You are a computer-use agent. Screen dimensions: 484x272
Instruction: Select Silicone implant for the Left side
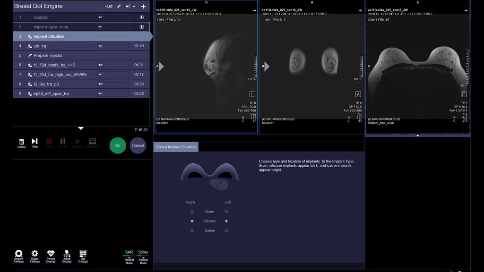click(226, 221)
